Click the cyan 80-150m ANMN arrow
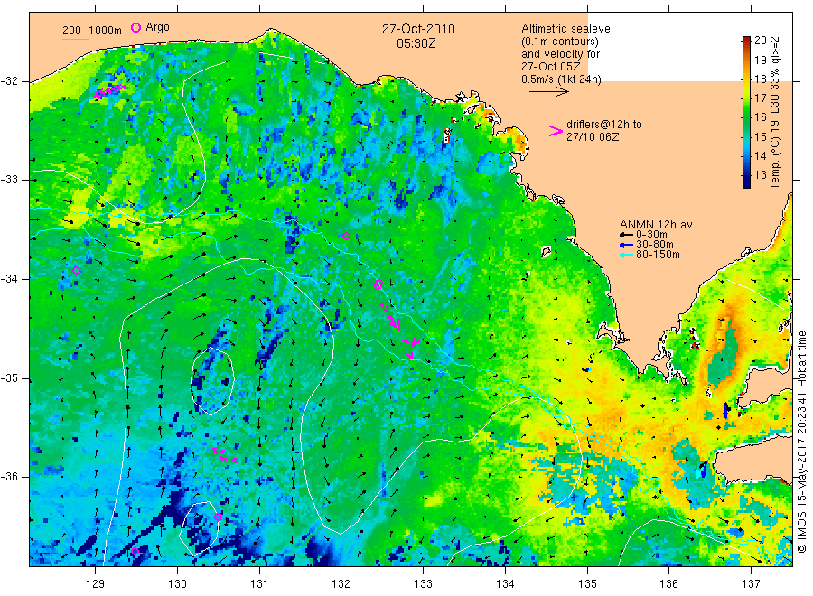The height and width of the screenshot is (596, 813). pyautogui.click(x=626, y=255)
